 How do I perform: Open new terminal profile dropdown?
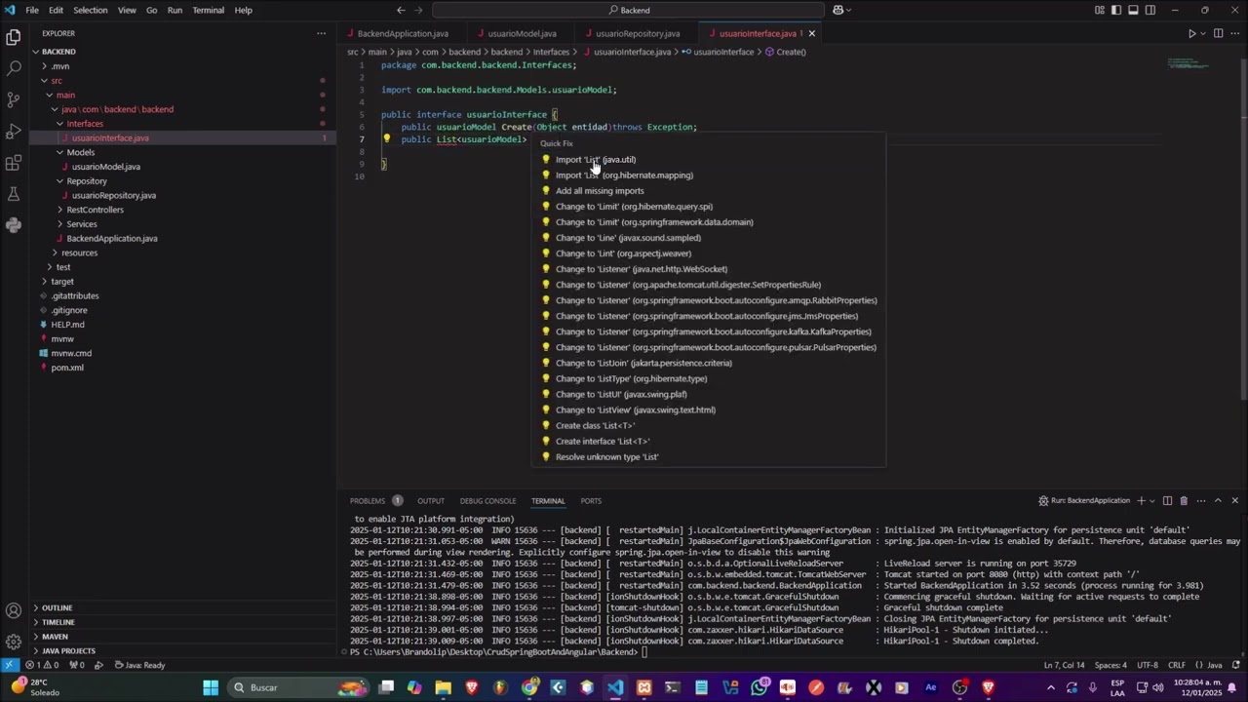pos(1152,500)
